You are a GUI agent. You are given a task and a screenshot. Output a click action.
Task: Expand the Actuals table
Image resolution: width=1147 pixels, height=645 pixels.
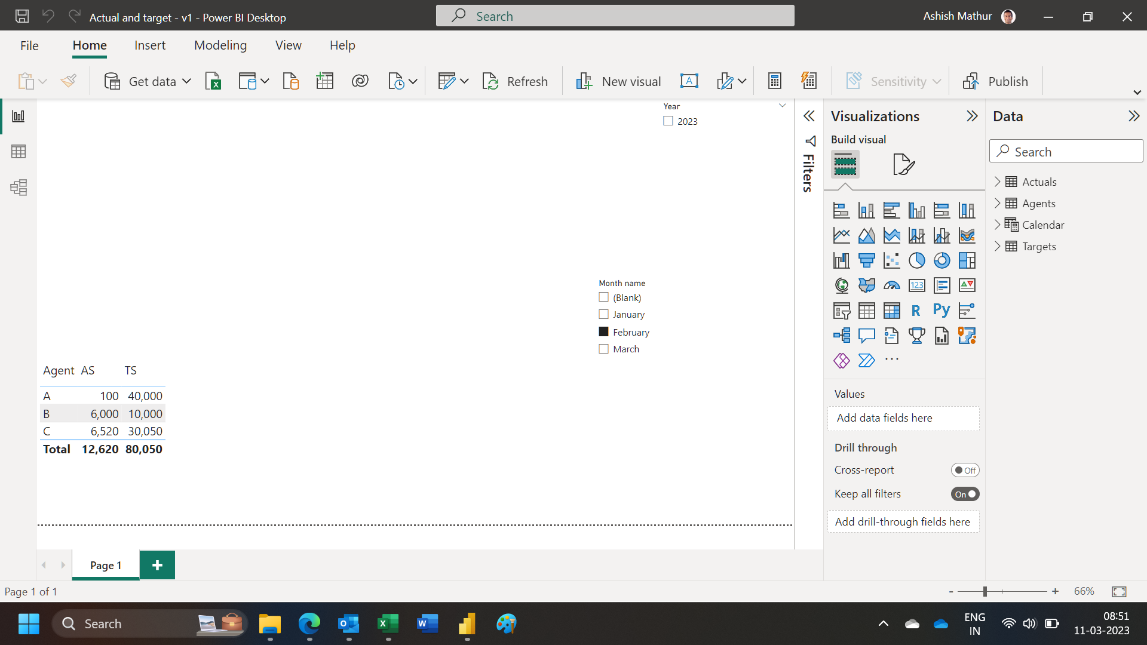tap(997, 182)
